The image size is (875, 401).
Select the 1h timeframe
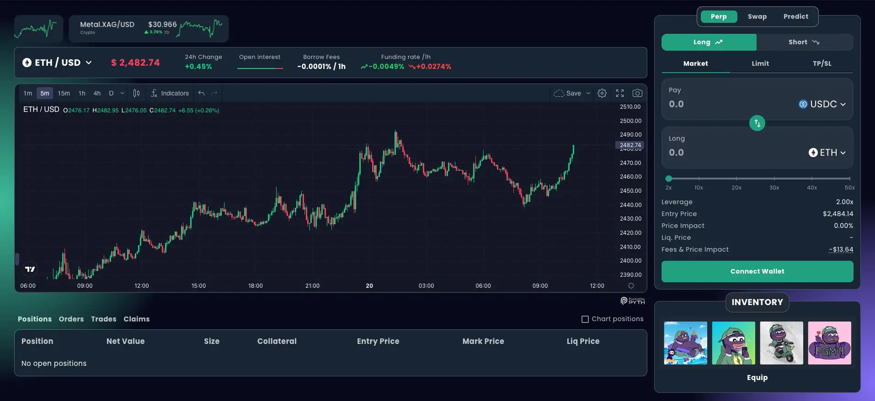(x=82, y=93)
